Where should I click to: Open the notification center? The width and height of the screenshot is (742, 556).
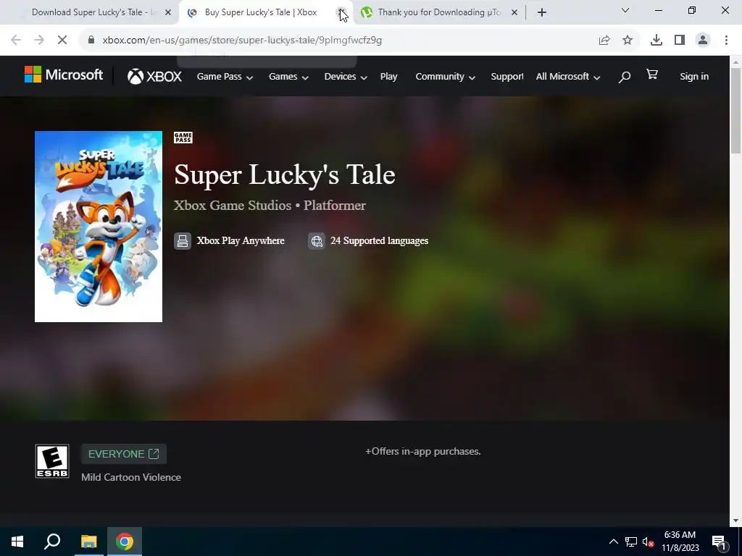[720, 542]
